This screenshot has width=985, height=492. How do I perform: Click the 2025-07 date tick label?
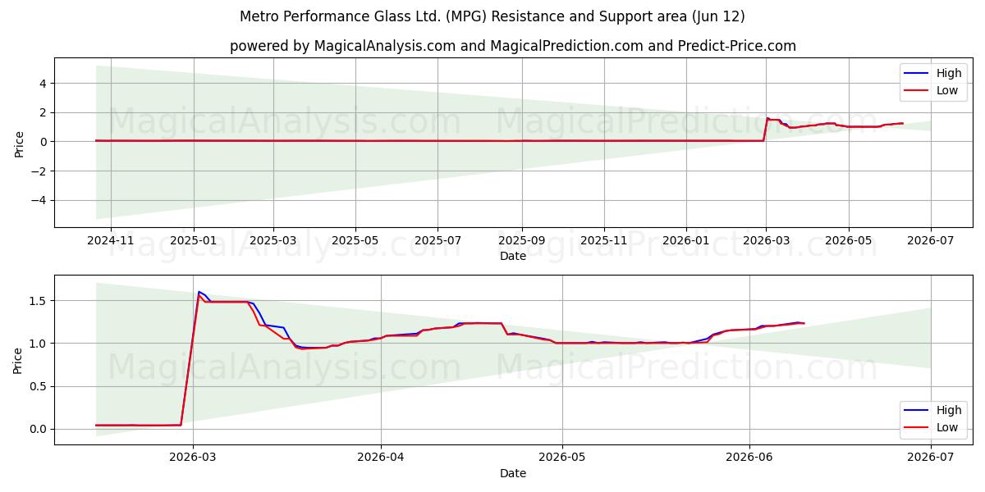pos(438,240)
